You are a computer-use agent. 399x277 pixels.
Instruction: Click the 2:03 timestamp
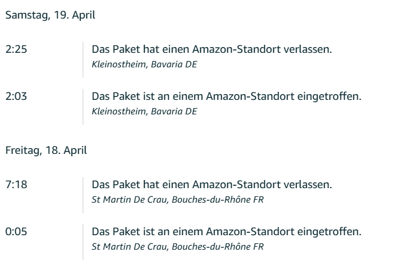pyautogui.click(x=16, y=96)
